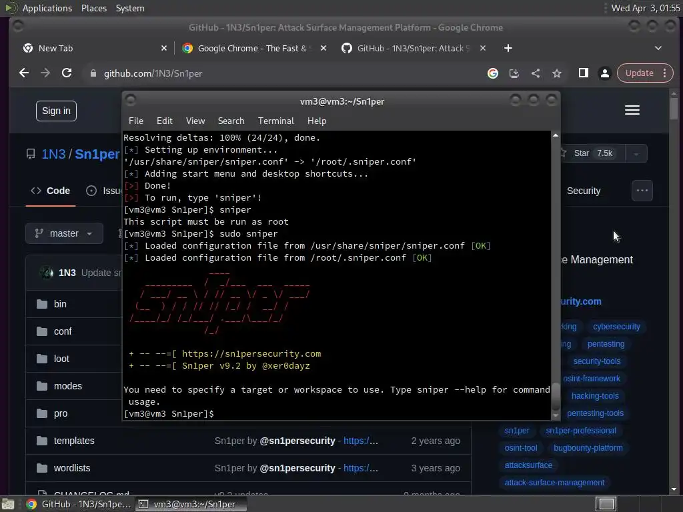Image resolution: width=683 pixels, height=512 pixels.
Task: Open GitHub's hamburger navigation menu
Action: tap(632, 110)
